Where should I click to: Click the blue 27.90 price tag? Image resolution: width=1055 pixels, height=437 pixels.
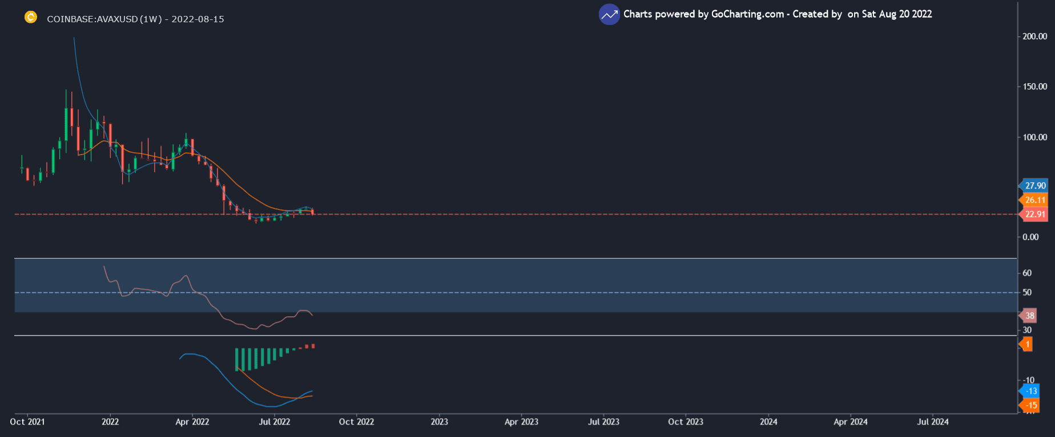pyautogui.click(x=1034, y=186)
